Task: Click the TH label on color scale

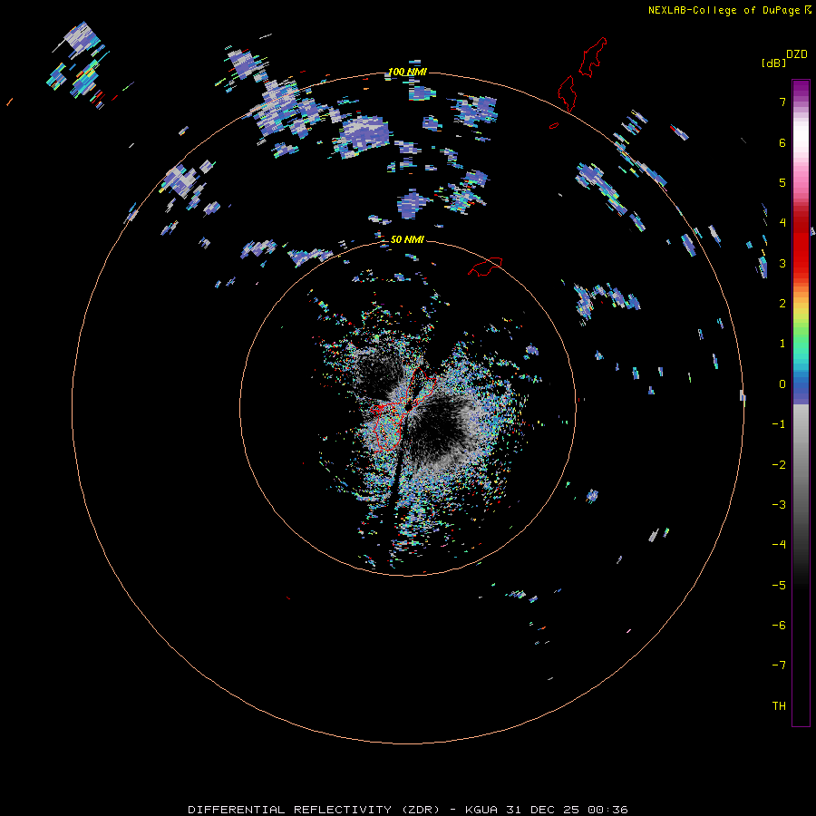Action: (x=779, y=705)
